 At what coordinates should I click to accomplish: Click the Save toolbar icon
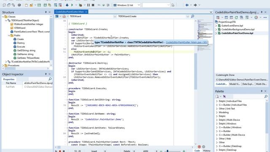(x=39, y=5)
